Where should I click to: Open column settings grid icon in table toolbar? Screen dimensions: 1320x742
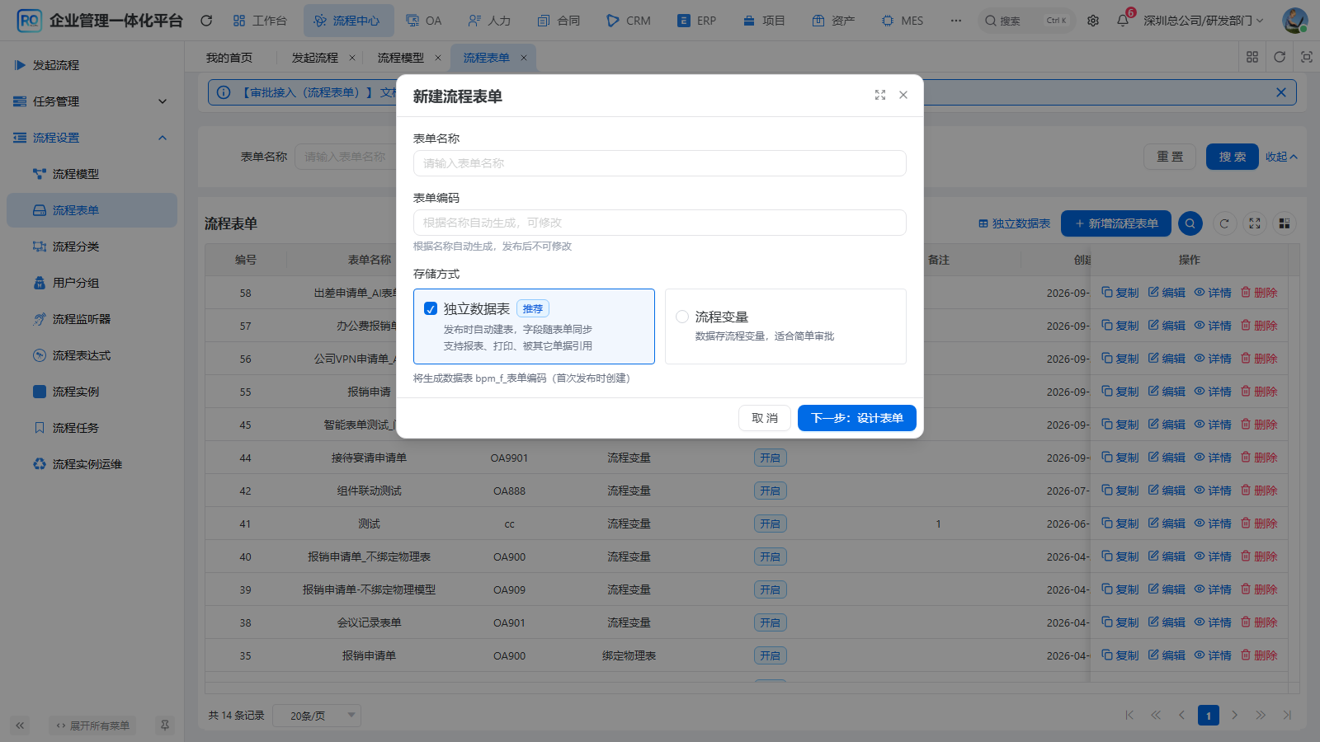[x=1284, y=223]
